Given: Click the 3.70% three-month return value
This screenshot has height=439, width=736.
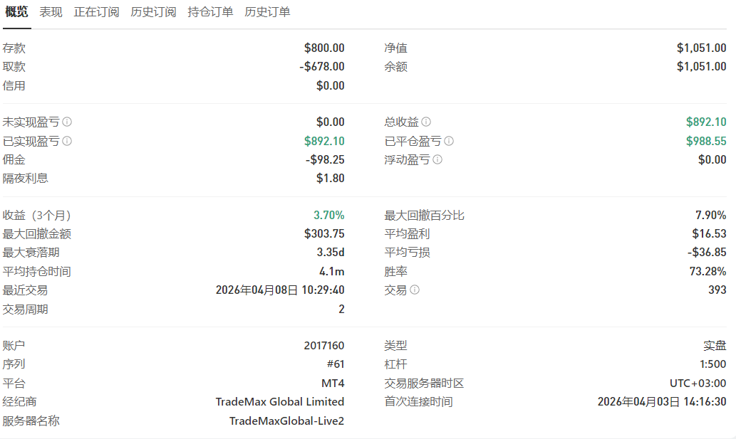Looking at the screenshot, I should [329, 215].
